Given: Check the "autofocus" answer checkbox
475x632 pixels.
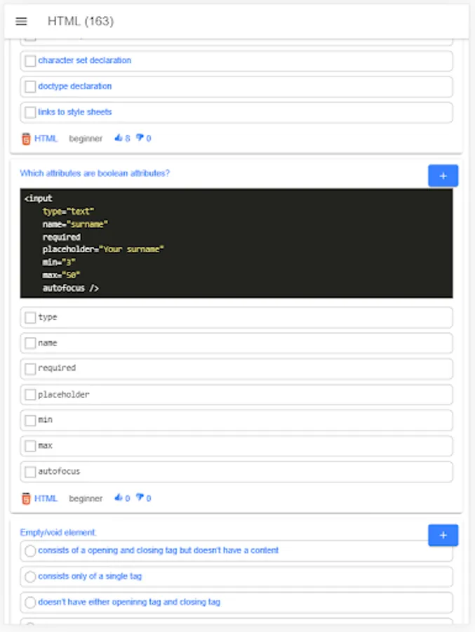Looking at the screenshot, I should tap(30, 472).
